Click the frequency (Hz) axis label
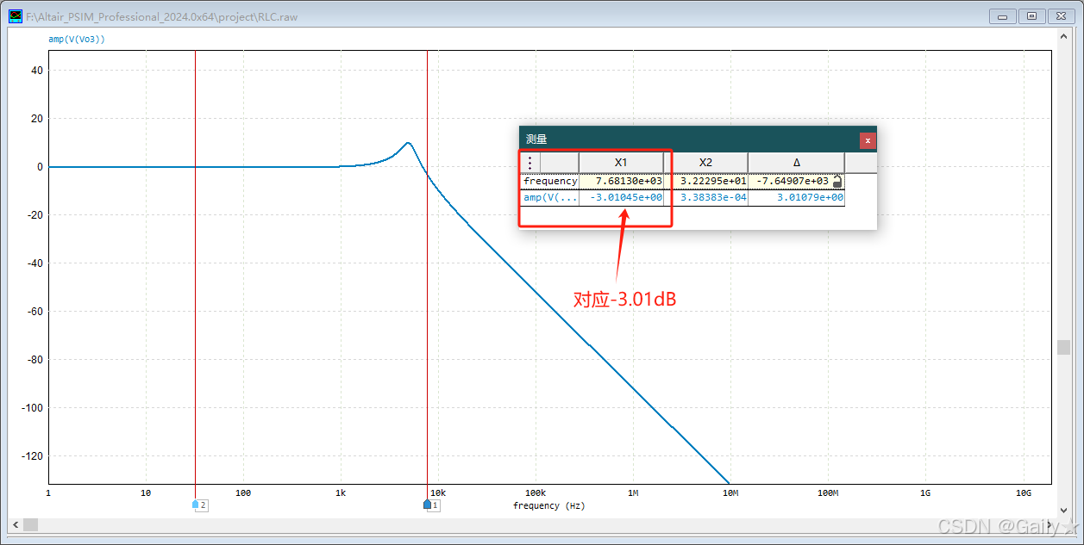Screen dimensions: 1084x545 pyautogui.click(x=548, y=505)
